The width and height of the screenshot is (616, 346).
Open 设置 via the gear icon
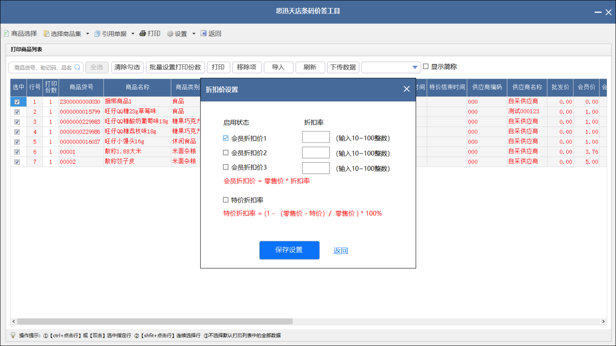(170, 33)
